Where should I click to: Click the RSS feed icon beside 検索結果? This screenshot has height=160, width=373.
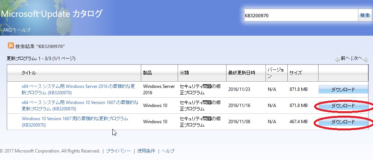pos(11,46)
